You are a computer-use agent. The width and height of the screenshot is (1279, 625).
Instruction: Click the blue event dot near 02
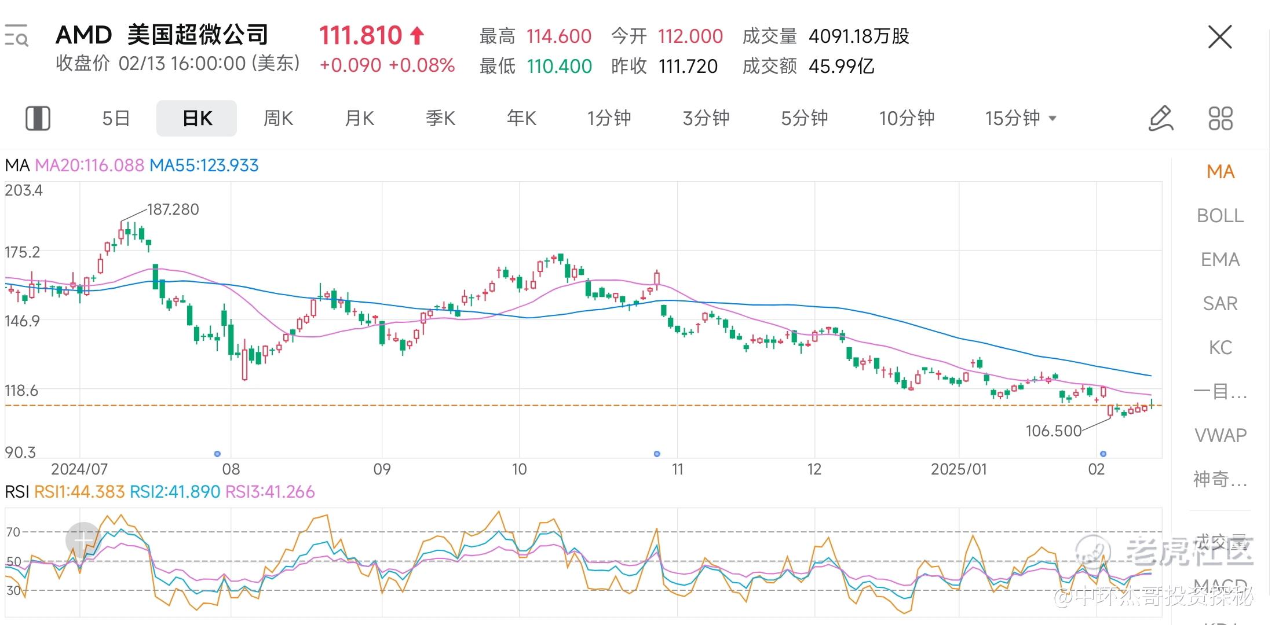click(x=1103, y=454)
